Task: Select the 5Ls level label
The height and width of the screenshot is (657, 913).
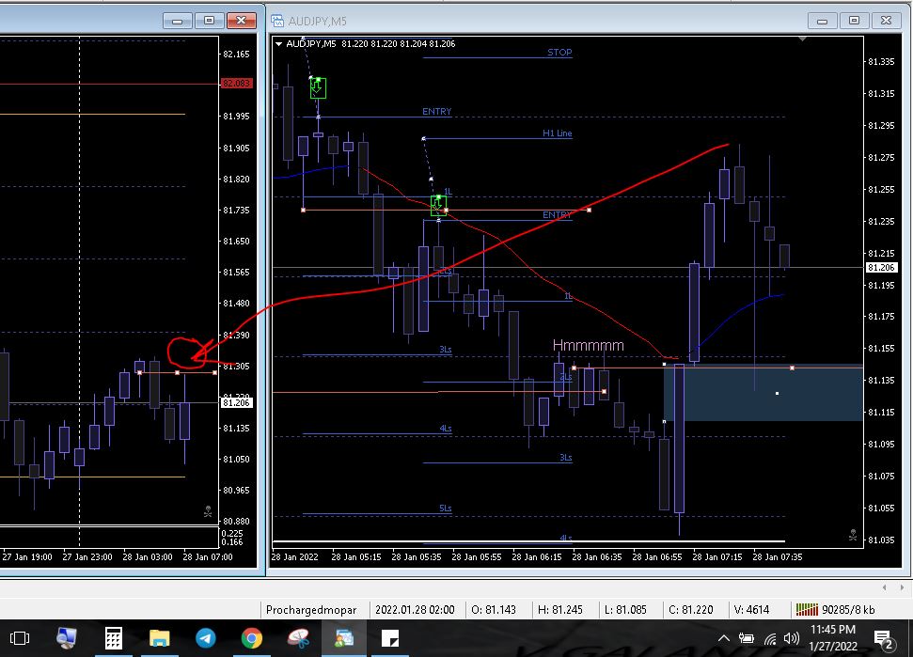Action: (446, 508)
